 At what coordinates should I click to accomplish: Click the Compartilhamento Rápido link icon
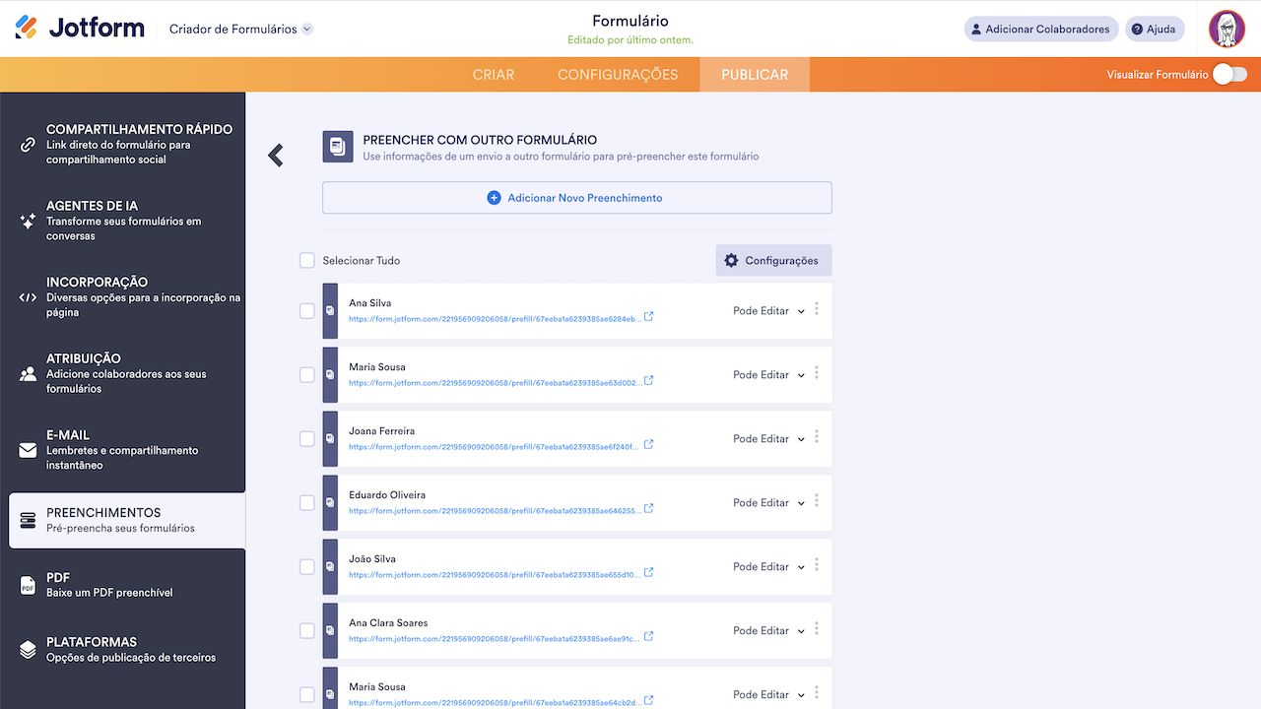pyautogui.click(x=28, y=145)
